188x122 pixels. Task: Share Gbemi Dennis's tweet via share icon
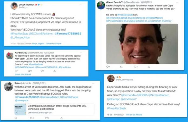click(149, 67)
